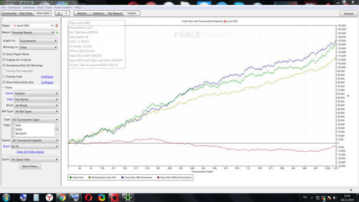Open the Quick filter dropdown
Viewport: 359px width, 202px height.
coord(34,159)
